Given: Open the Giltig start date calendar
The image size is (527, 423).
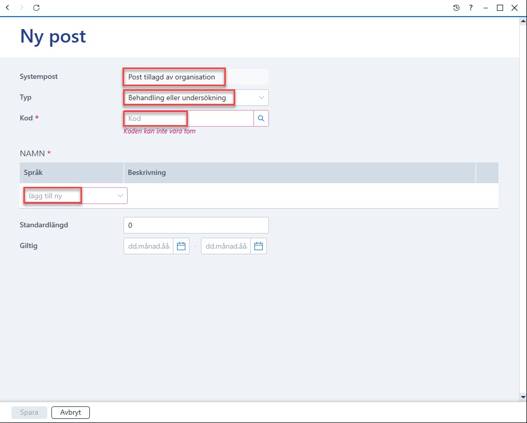Looking at the screenshot, I should [x=181, y=246].
